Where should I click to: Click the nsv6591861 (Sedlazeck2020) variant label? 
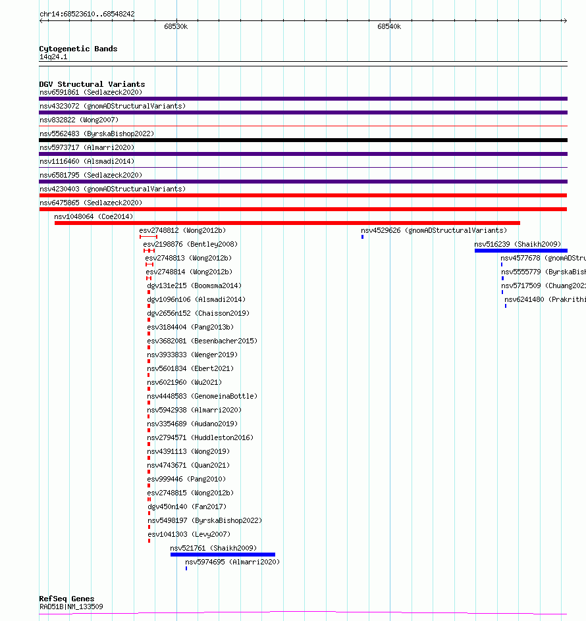[x=91, y=92]
